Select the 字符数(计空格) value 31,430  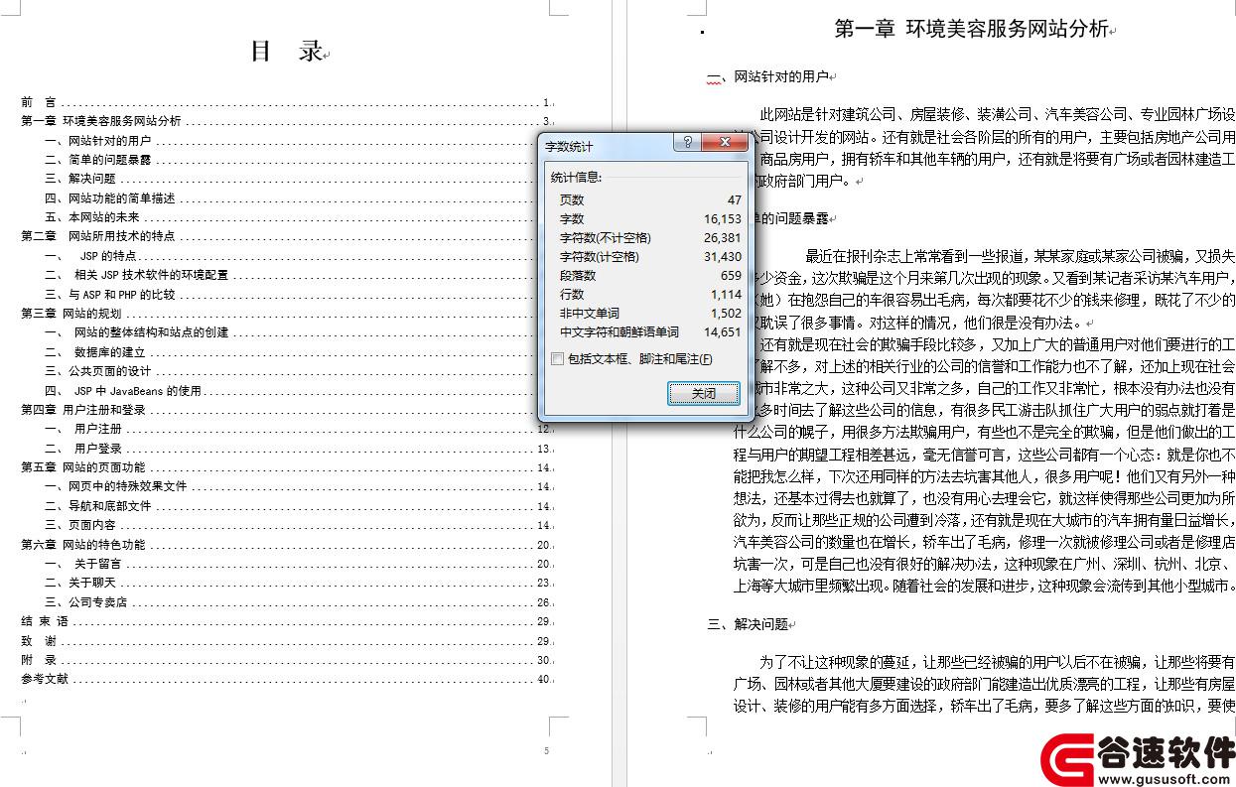723,256
